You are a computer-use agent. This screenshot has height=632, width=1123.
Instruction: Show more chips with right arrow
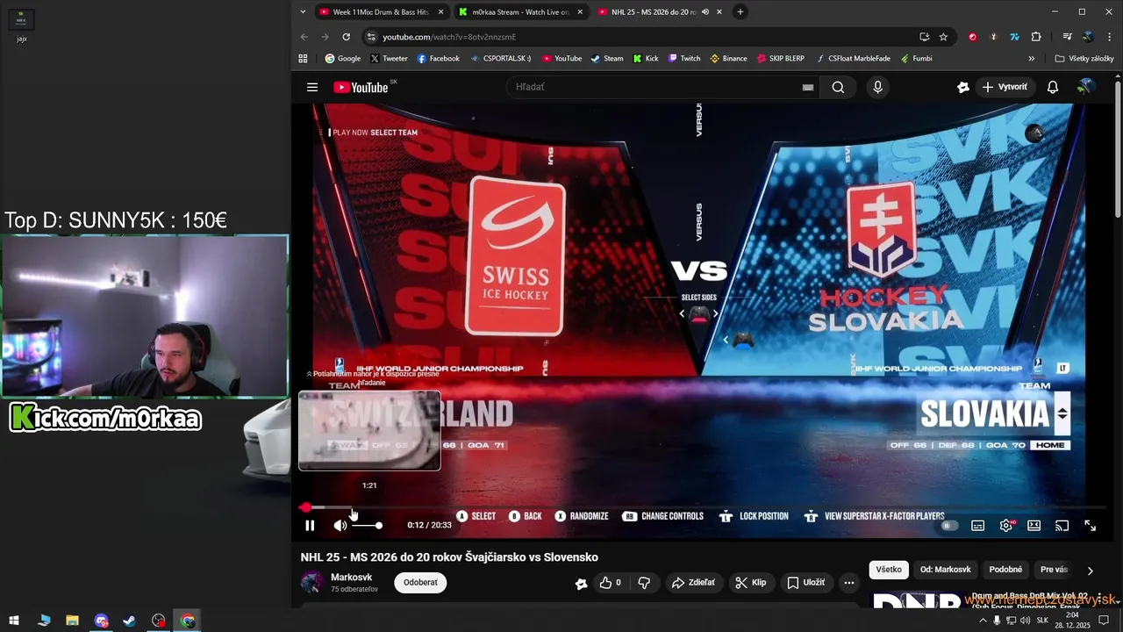coord(1090,571)
